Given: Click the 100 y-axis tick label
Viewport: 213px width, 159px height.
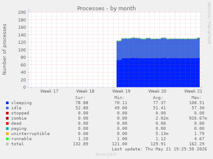Looking at the screenshot, I should [x=22, y=50].
